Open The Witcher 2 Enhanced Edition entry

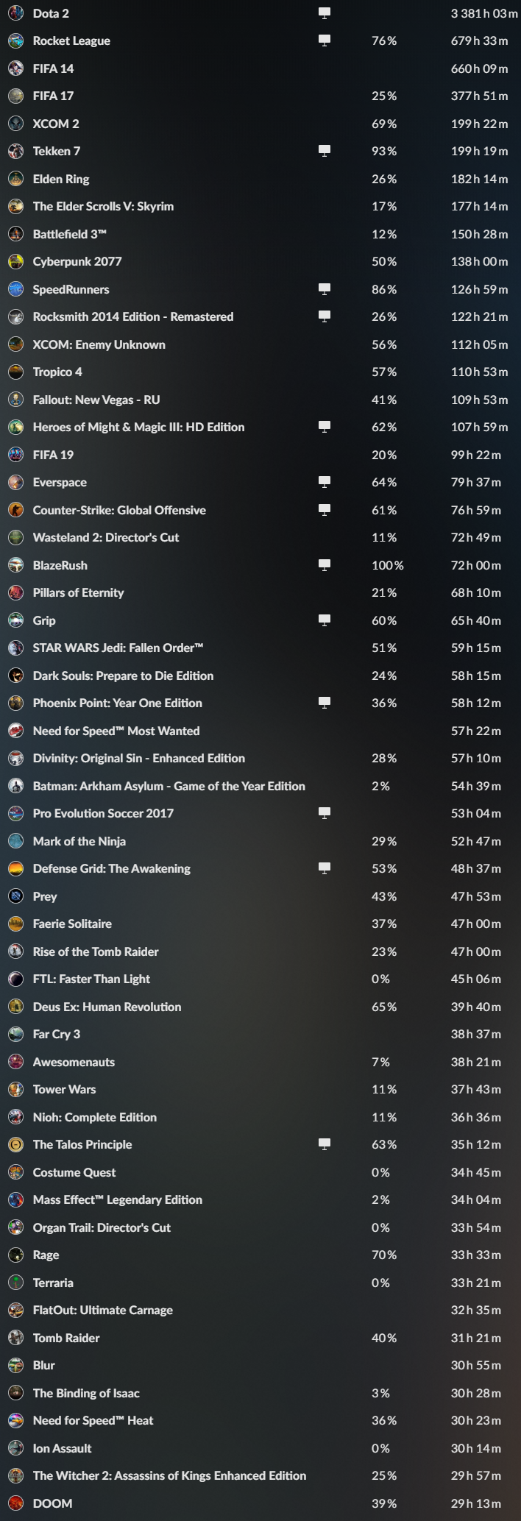(170, 1475)
